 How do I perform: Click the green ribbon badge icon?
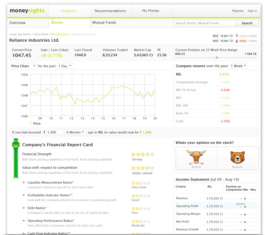click(x=16, y=158)
